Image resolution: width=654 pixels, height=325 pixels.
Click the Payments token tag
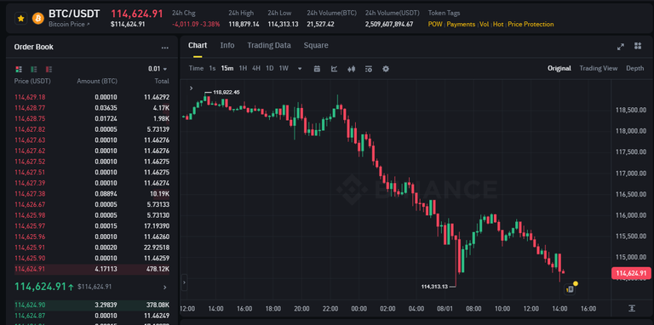pyautogui.click(x=461, y=24)
